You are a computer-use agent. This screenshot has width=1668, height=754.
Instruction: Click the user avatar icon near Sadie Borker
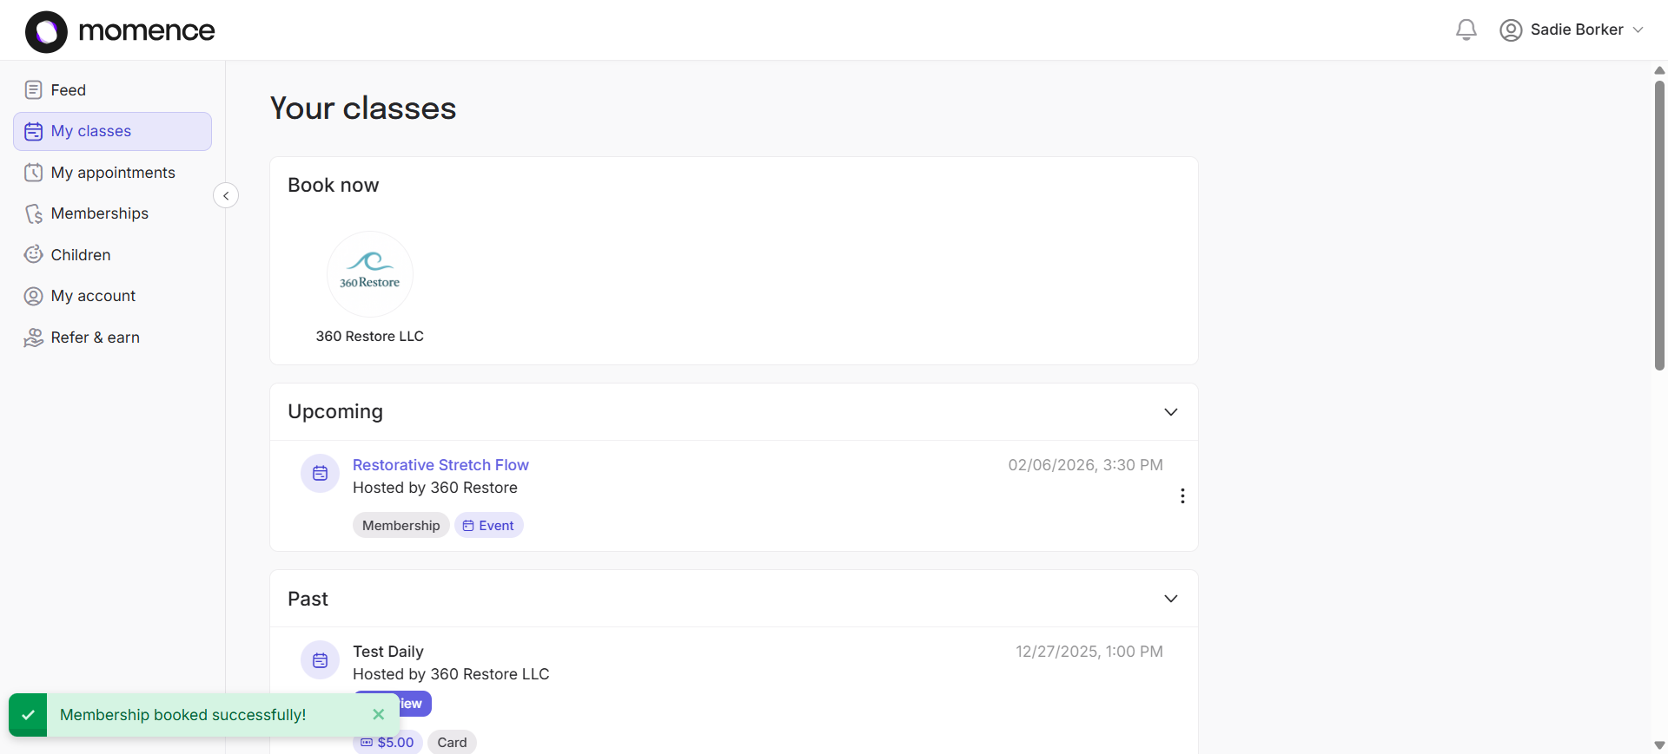click(1511, 30)
